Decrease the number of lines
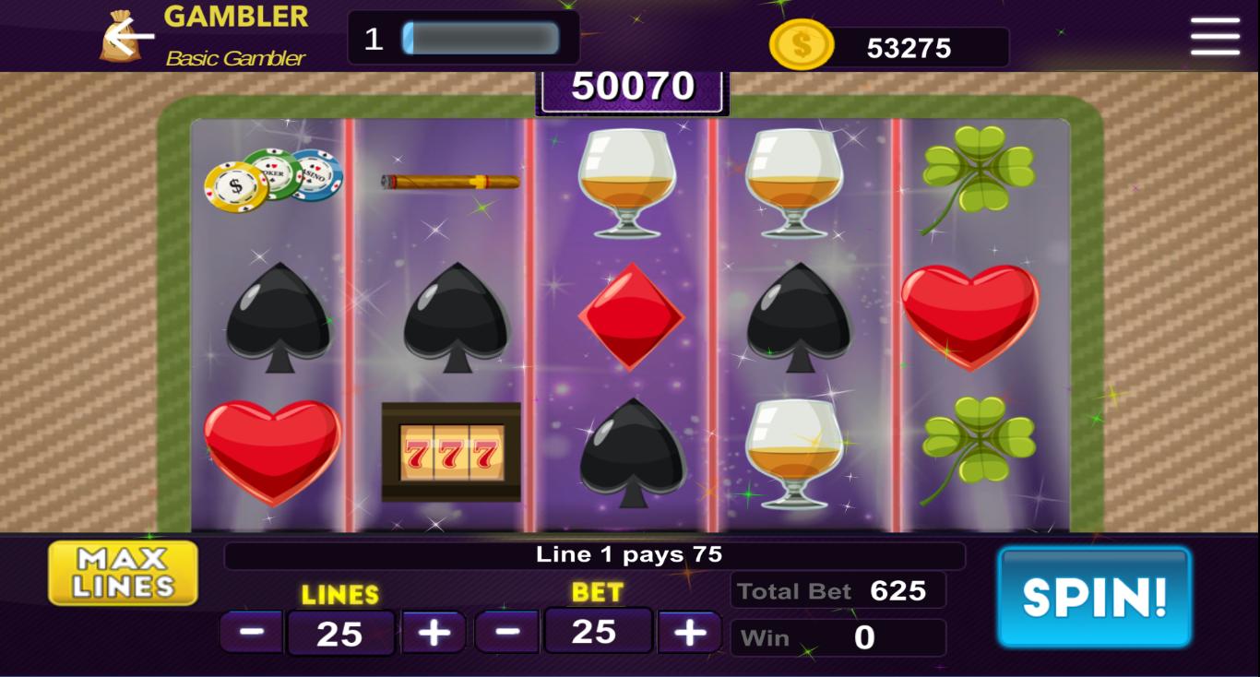Screen dimensions: 1260x677 252,633
